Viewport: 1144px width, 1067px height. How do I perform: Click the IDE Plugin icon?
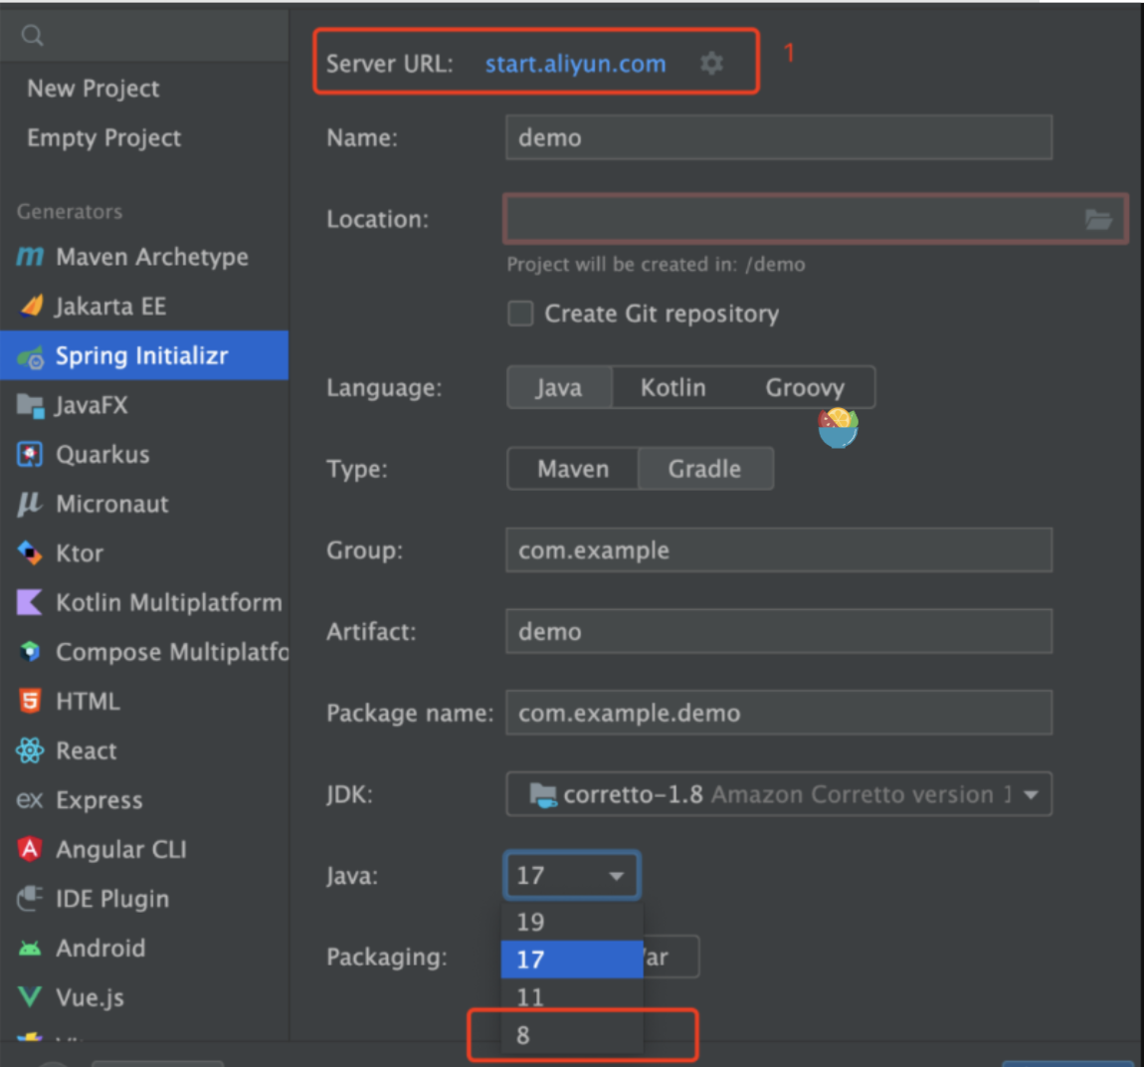click(x=29, y=899)
